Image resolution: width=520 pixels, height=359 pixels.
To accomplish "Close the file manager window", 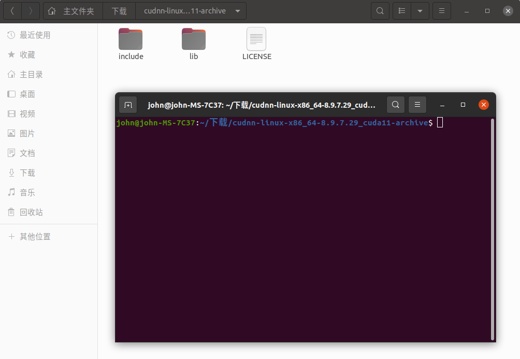I will click(x=508, y=11).
